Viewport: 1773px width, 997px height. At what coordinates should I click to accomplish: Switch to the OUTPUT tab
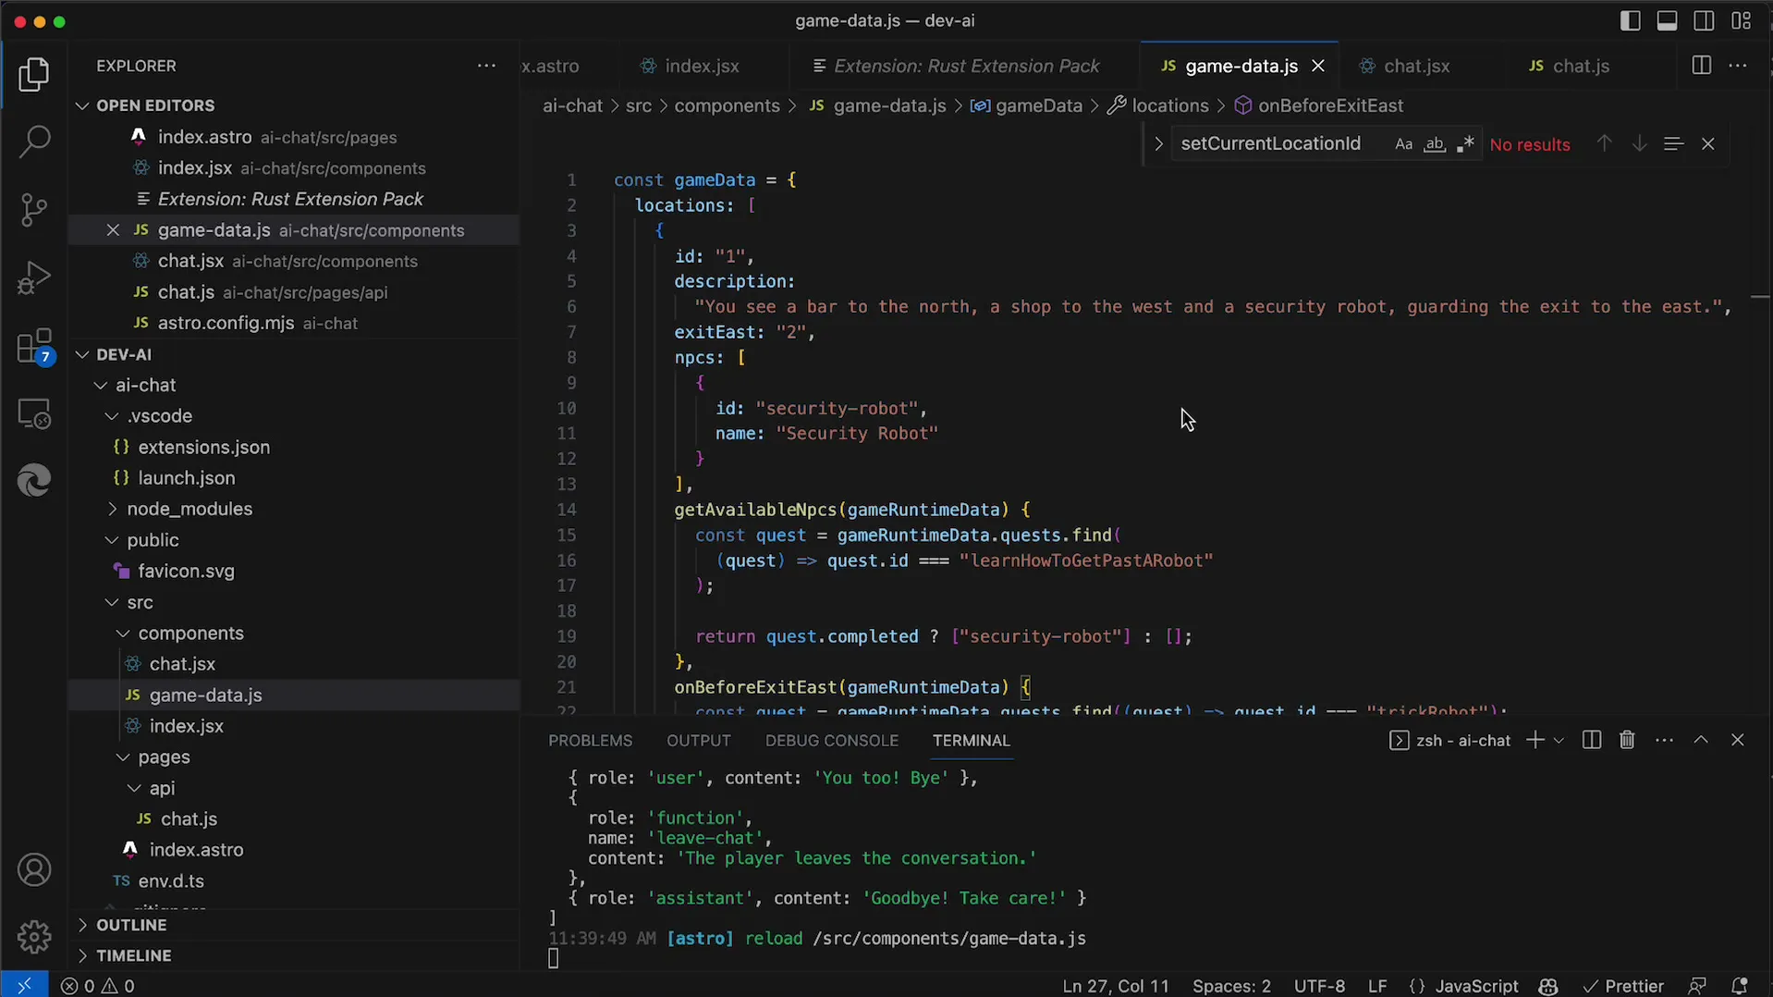[x=699, y=740]
